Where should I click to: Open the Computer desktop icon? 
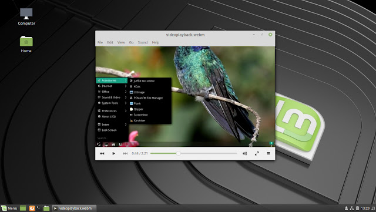(x=26, y=16)
